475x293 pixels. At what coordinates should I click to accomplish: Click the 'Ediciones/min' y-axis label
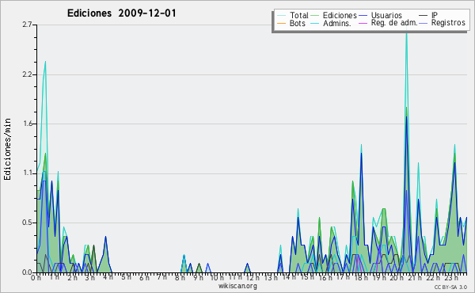[x=7, y=149]
